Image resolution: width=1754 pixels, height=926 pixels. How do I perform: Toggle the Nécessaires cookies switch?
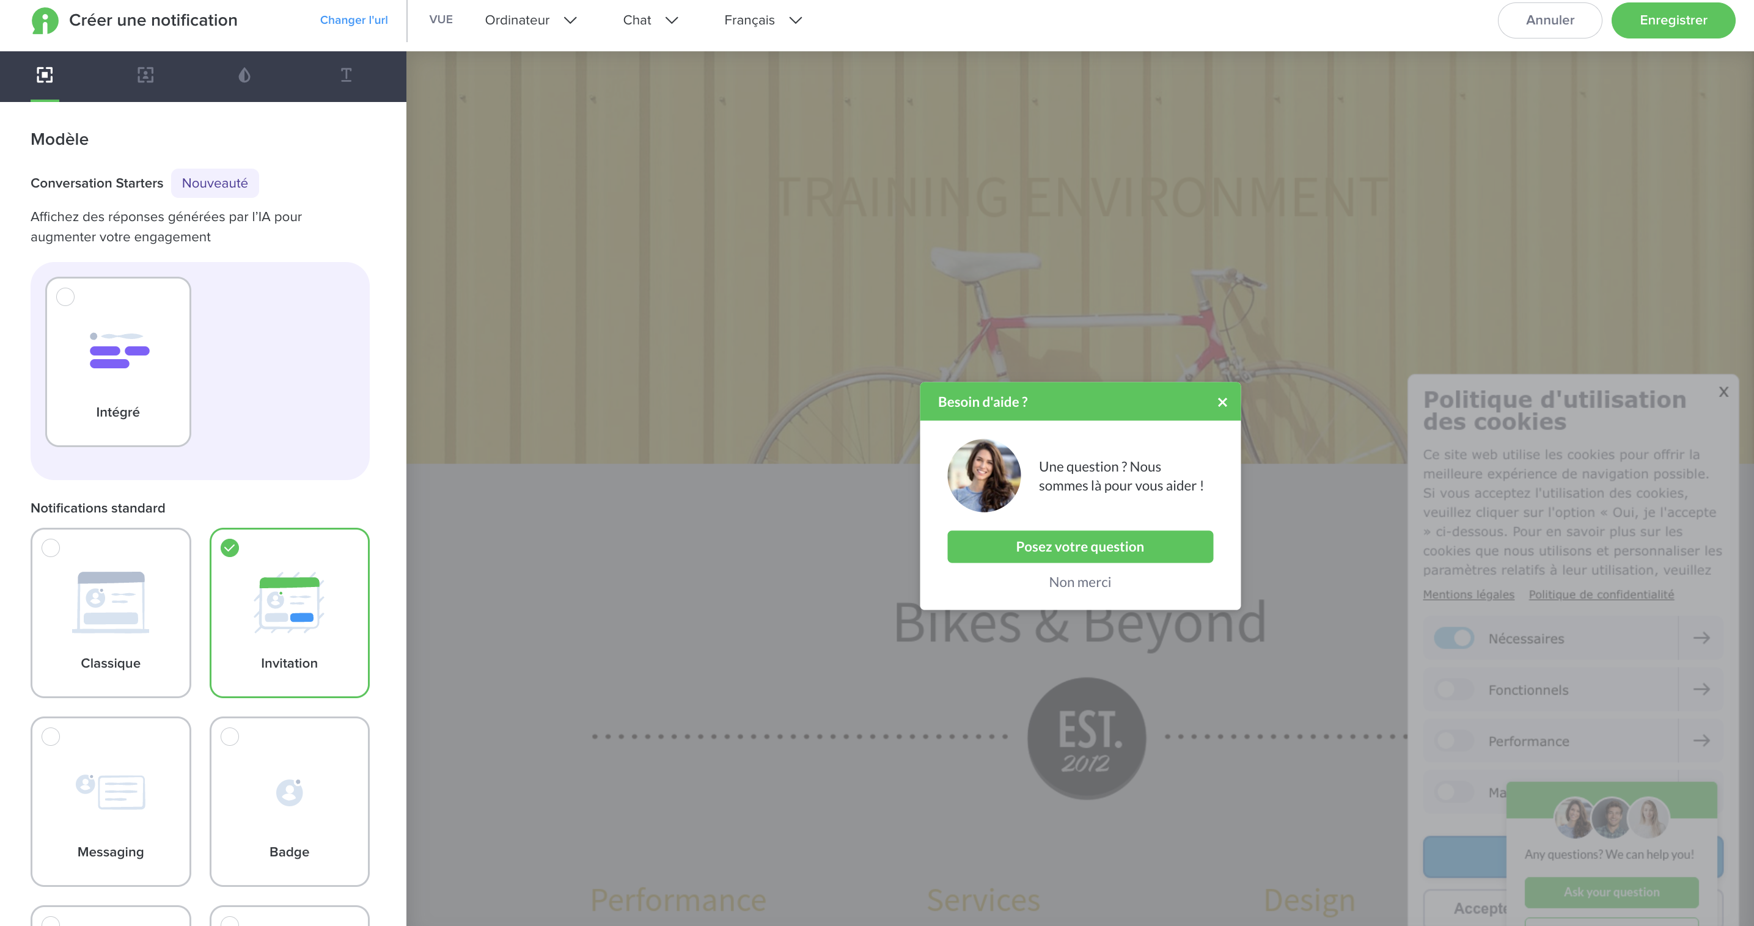[1454, 638]
